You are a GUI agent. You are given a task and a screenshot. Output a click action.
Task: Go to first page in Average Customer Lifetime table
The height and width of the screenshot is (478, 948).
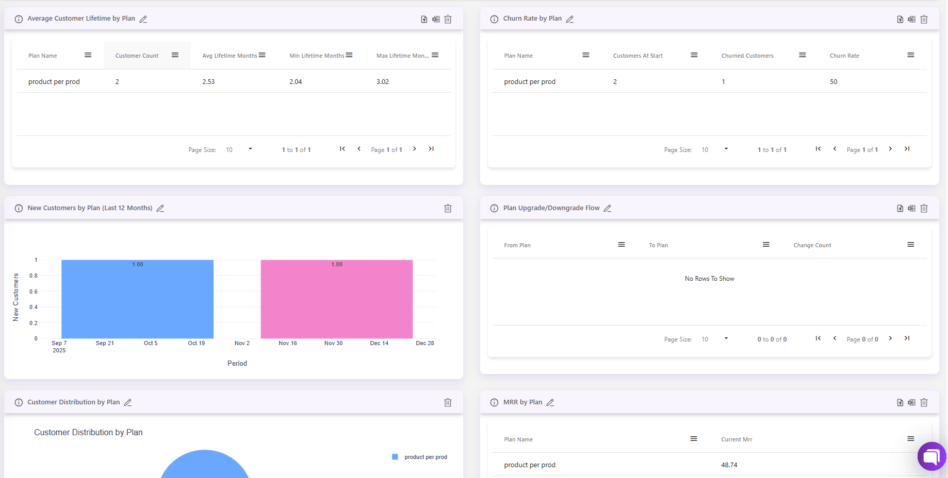point(342,149)
